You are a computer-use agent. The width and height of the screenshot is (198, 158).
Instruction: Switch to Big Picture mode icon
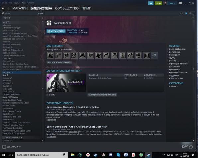pyautogui.click(x=181, y=3)
